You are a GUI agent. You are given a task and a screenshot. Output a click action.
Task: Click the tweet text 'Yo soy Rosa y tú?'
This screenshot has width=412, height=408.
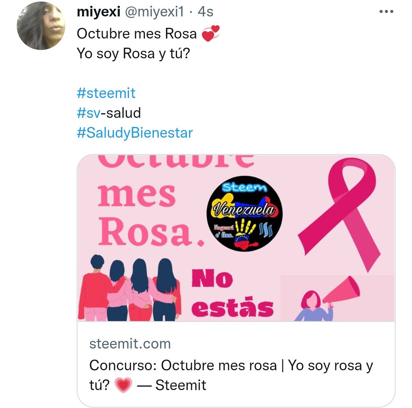click(x=133, y=53)
